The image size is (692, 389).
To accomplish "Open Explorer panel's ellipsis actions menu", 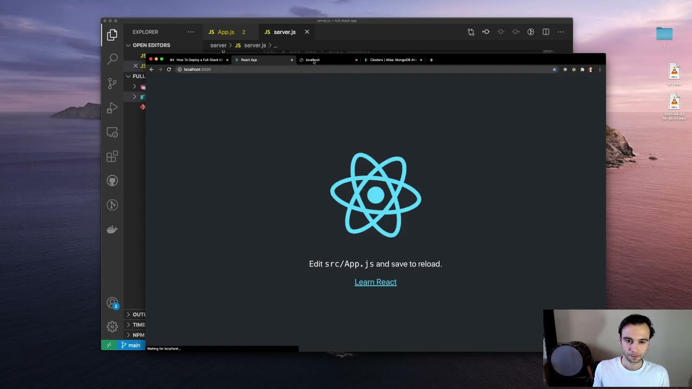I will click(190, 32).
